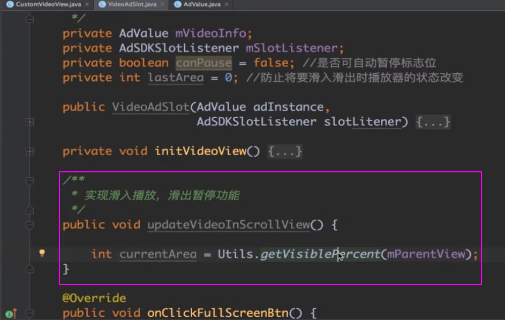Click the override gutter icon next to onClickFullScreenBtn
This screenshot has height=320, width=505.
[x=11, y=313]
